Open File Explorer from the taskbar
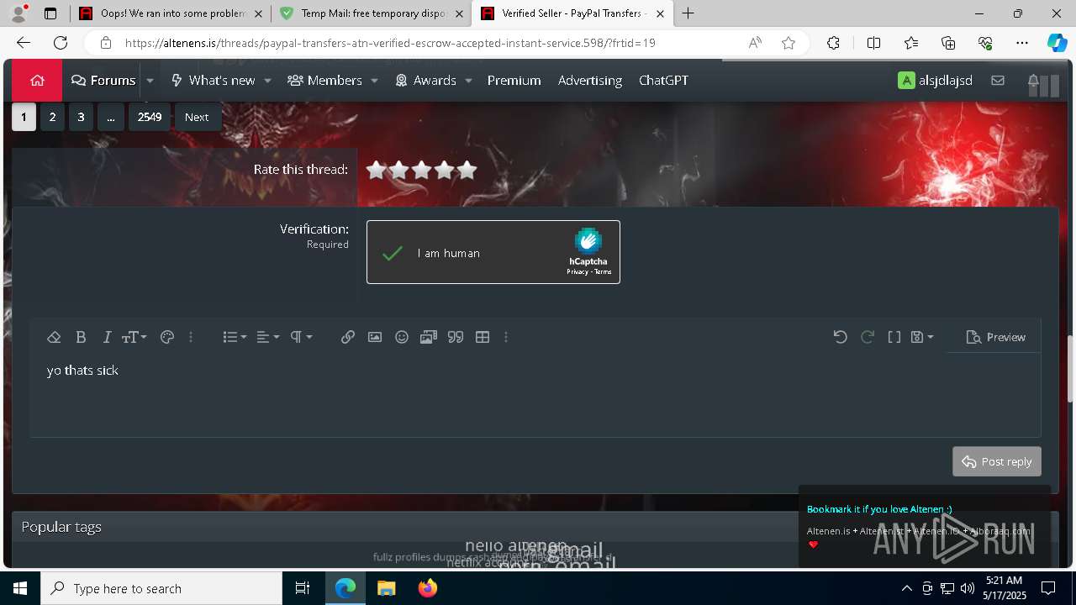This screenshot has width=1076, height=605. pos(387,588)
